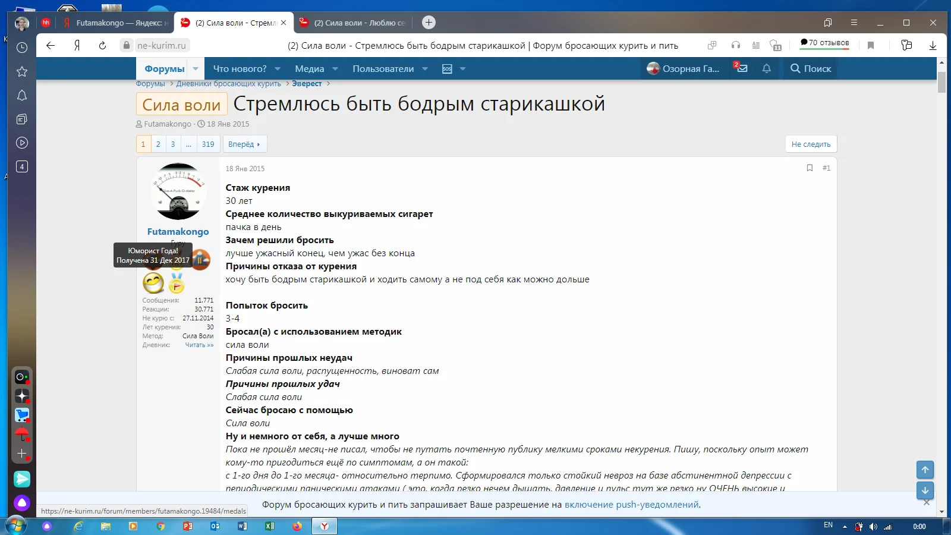The height and width of the screenshot is (535, 951).
Task: Open forum search magnifier
Action: (795, 68)
